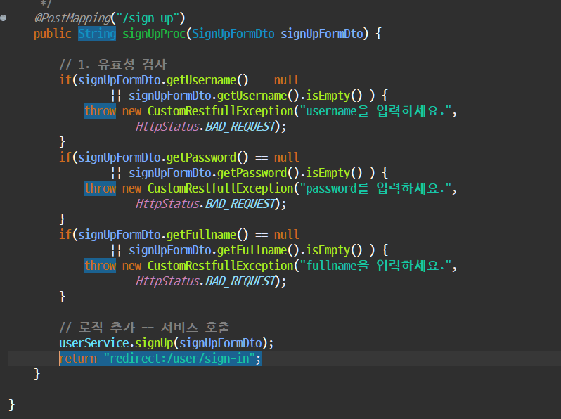Click the comment '// 로직 추가 -- 서비스 호출'
Screen dimensions: 561x419
144,328
